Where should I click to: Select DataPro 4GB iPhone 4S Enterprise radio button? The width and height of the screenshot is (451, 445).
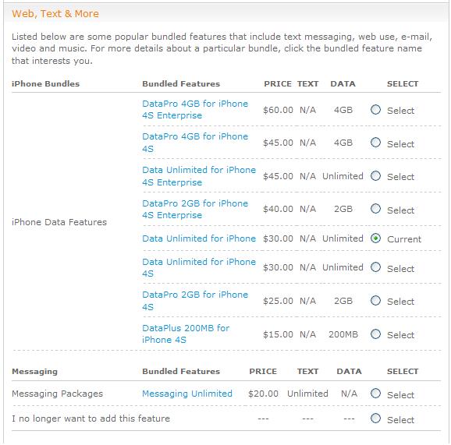click(375, 109)
